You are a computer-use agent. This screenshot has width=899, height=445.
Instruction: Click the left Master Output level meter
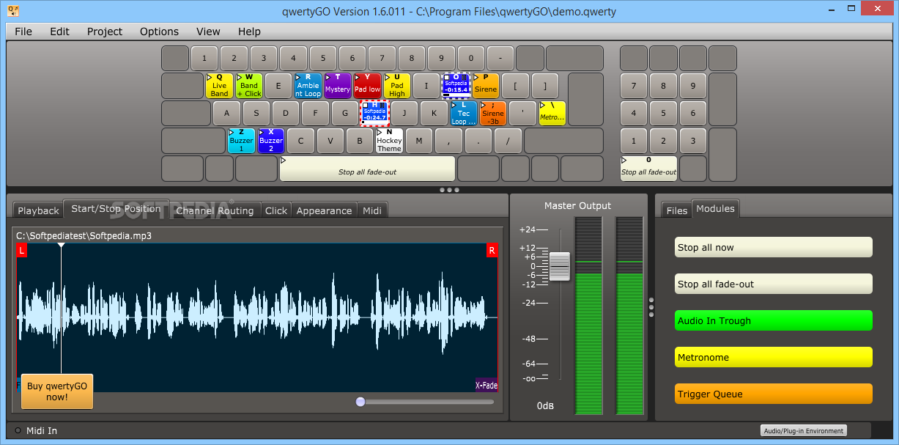588,315
